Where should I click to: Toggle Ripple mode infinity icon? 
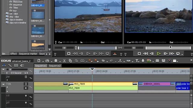[x=16, y=65]
